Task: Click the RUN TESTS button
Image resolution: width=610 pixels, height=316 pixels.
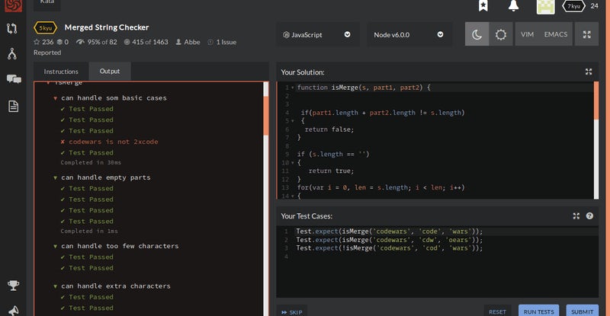Action: point(538,311)
